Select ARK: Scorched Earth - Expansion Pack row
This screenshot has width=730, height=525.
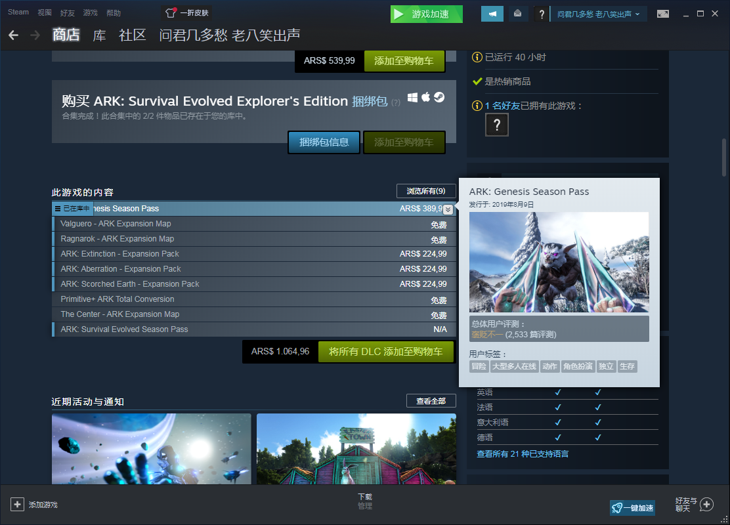coord(254,284)
